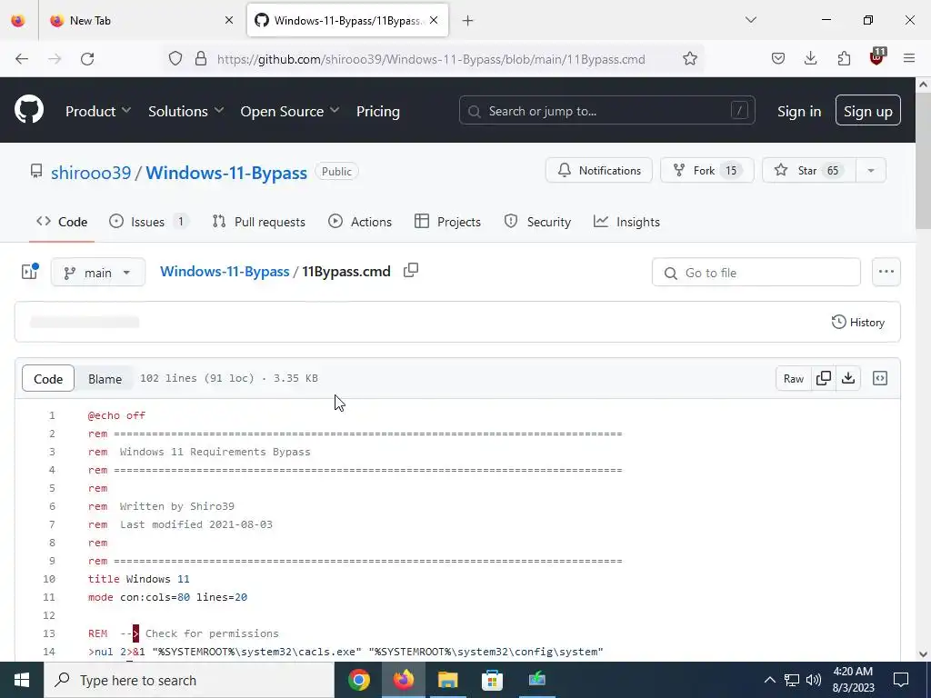Focus the Search or jump to field
This screenshot has width=931, height=698.
[x=606, y=110]
